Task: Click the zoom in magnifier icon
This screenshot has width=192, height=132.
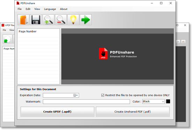Action: tap(49, 20)
